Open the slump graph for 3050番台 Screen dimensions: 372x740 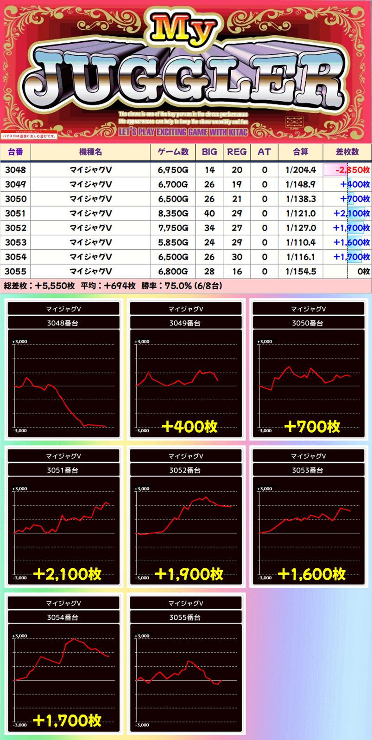308,384
